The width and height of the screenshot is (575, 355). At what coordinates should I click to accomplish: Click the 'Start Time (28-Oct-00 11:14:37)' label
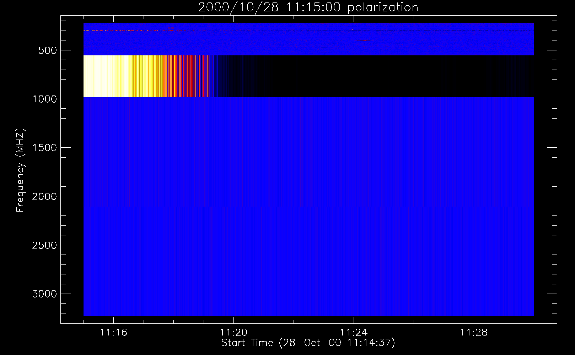click(x=308, y=343)
